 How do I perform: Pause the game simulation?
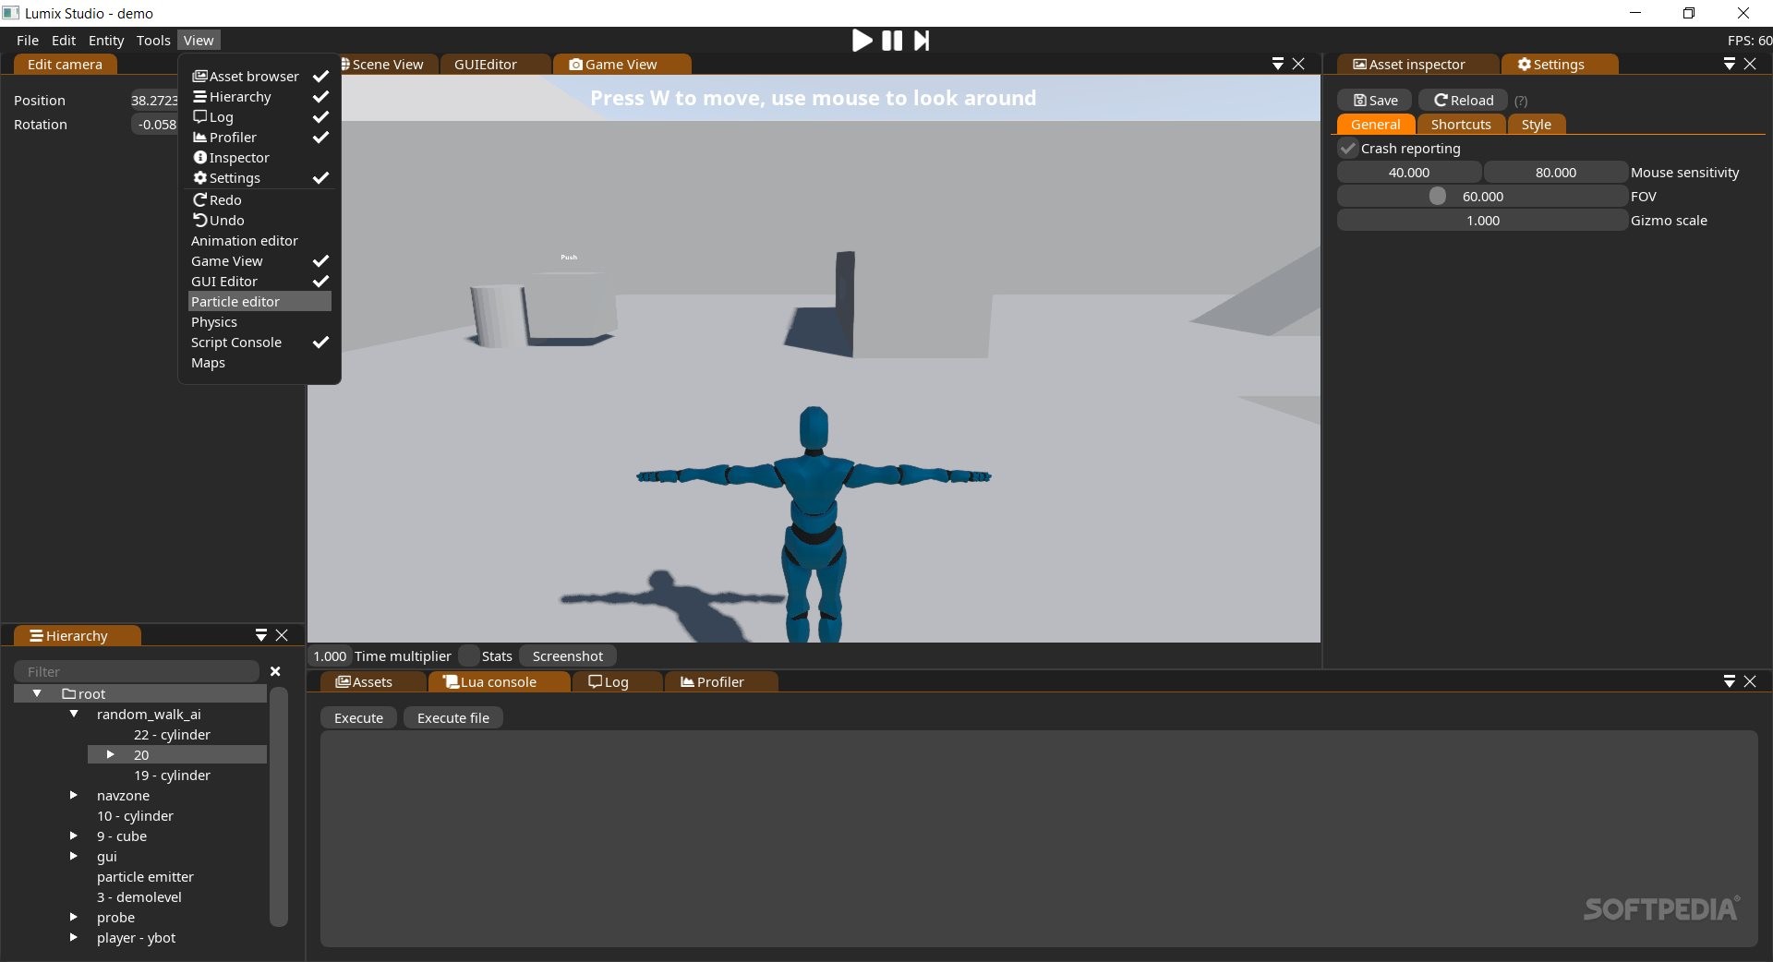coord(892,41)
